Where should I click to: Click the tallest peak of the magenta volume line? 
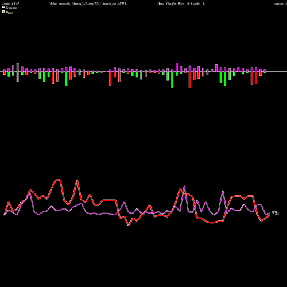[184, 186]
